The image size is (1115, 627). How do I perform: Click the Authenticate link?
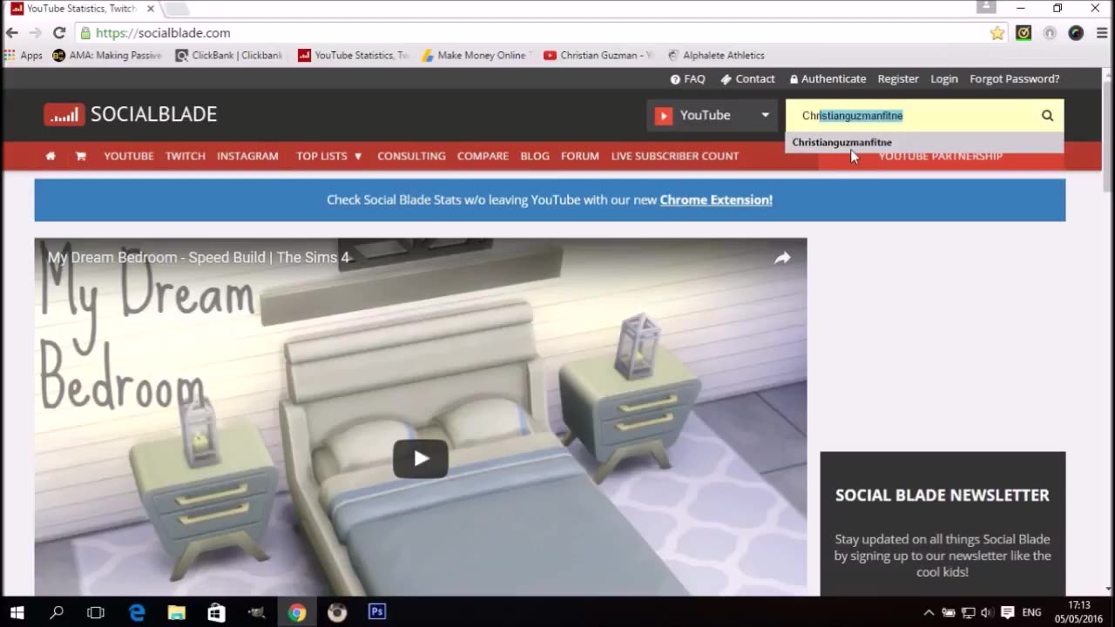[828, 78]
